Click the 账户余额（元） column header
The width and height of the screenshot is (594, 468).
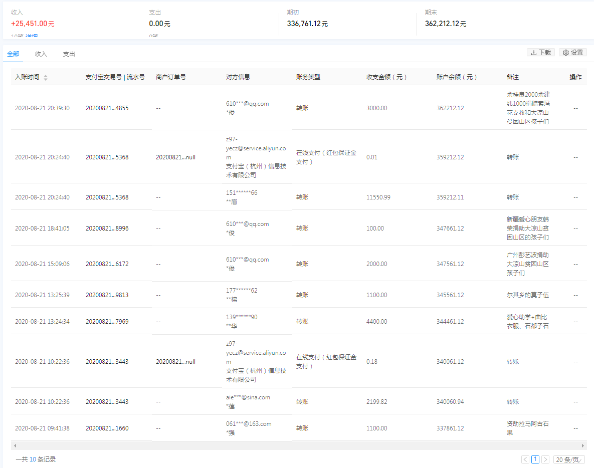pyautogui.click(x=457, y=77)
